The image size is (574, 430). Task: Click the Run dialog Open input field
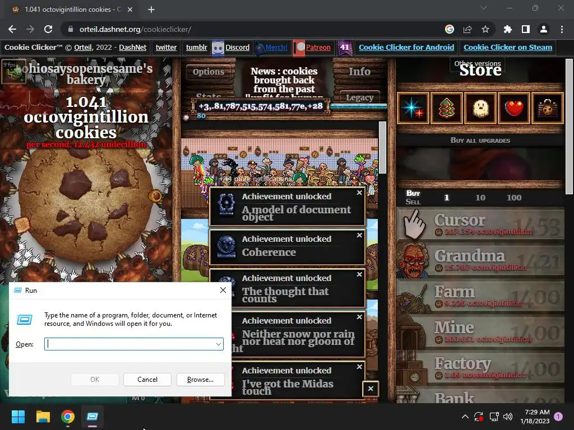coord(134,344)
